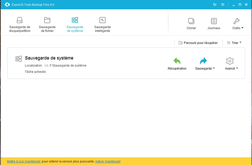Close the EaseUS Todo Backup window
The height and width of the screenshot is (165, 252).
[246, 5]
